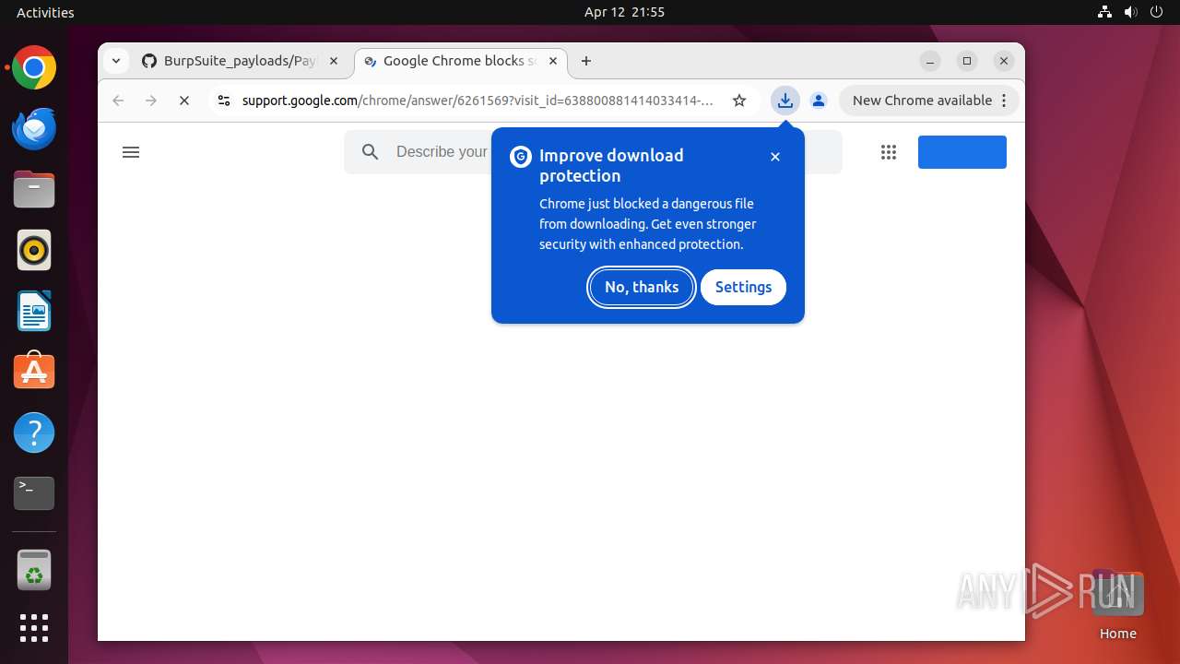Open the Trash in the dock
The image size is (1180, 664).
pyautogui.click(x=34, y=570)
